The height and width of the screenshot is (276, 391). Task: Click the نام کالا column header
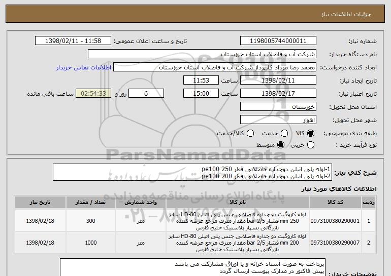click(x=238, y=203)
